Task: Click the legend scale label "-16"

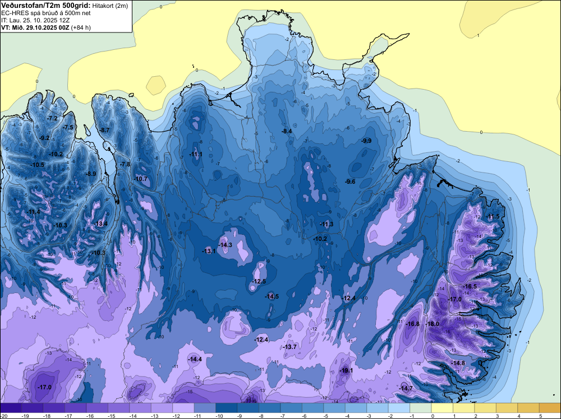Action: pyautogui.click(x=90, y=416)
